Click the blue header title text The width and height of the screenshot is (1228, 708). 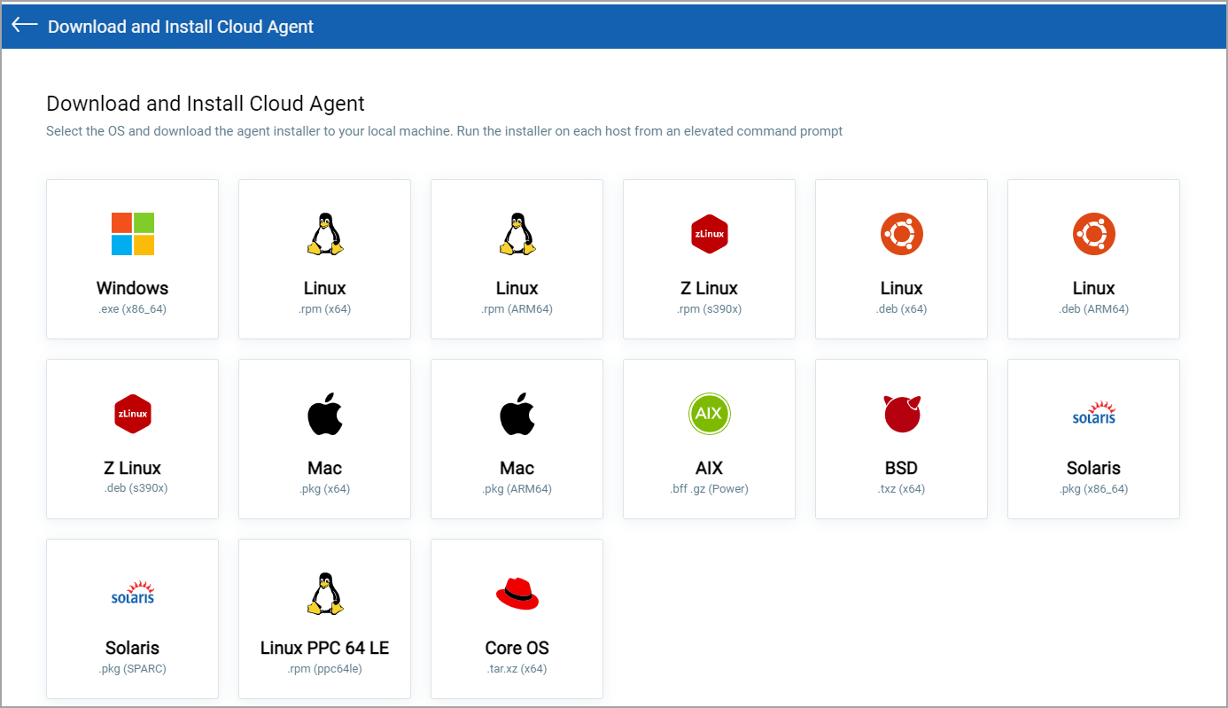181,27
